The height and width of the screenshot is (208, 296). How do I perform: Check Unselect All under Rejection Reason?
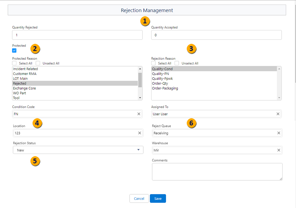coord(177,63)
